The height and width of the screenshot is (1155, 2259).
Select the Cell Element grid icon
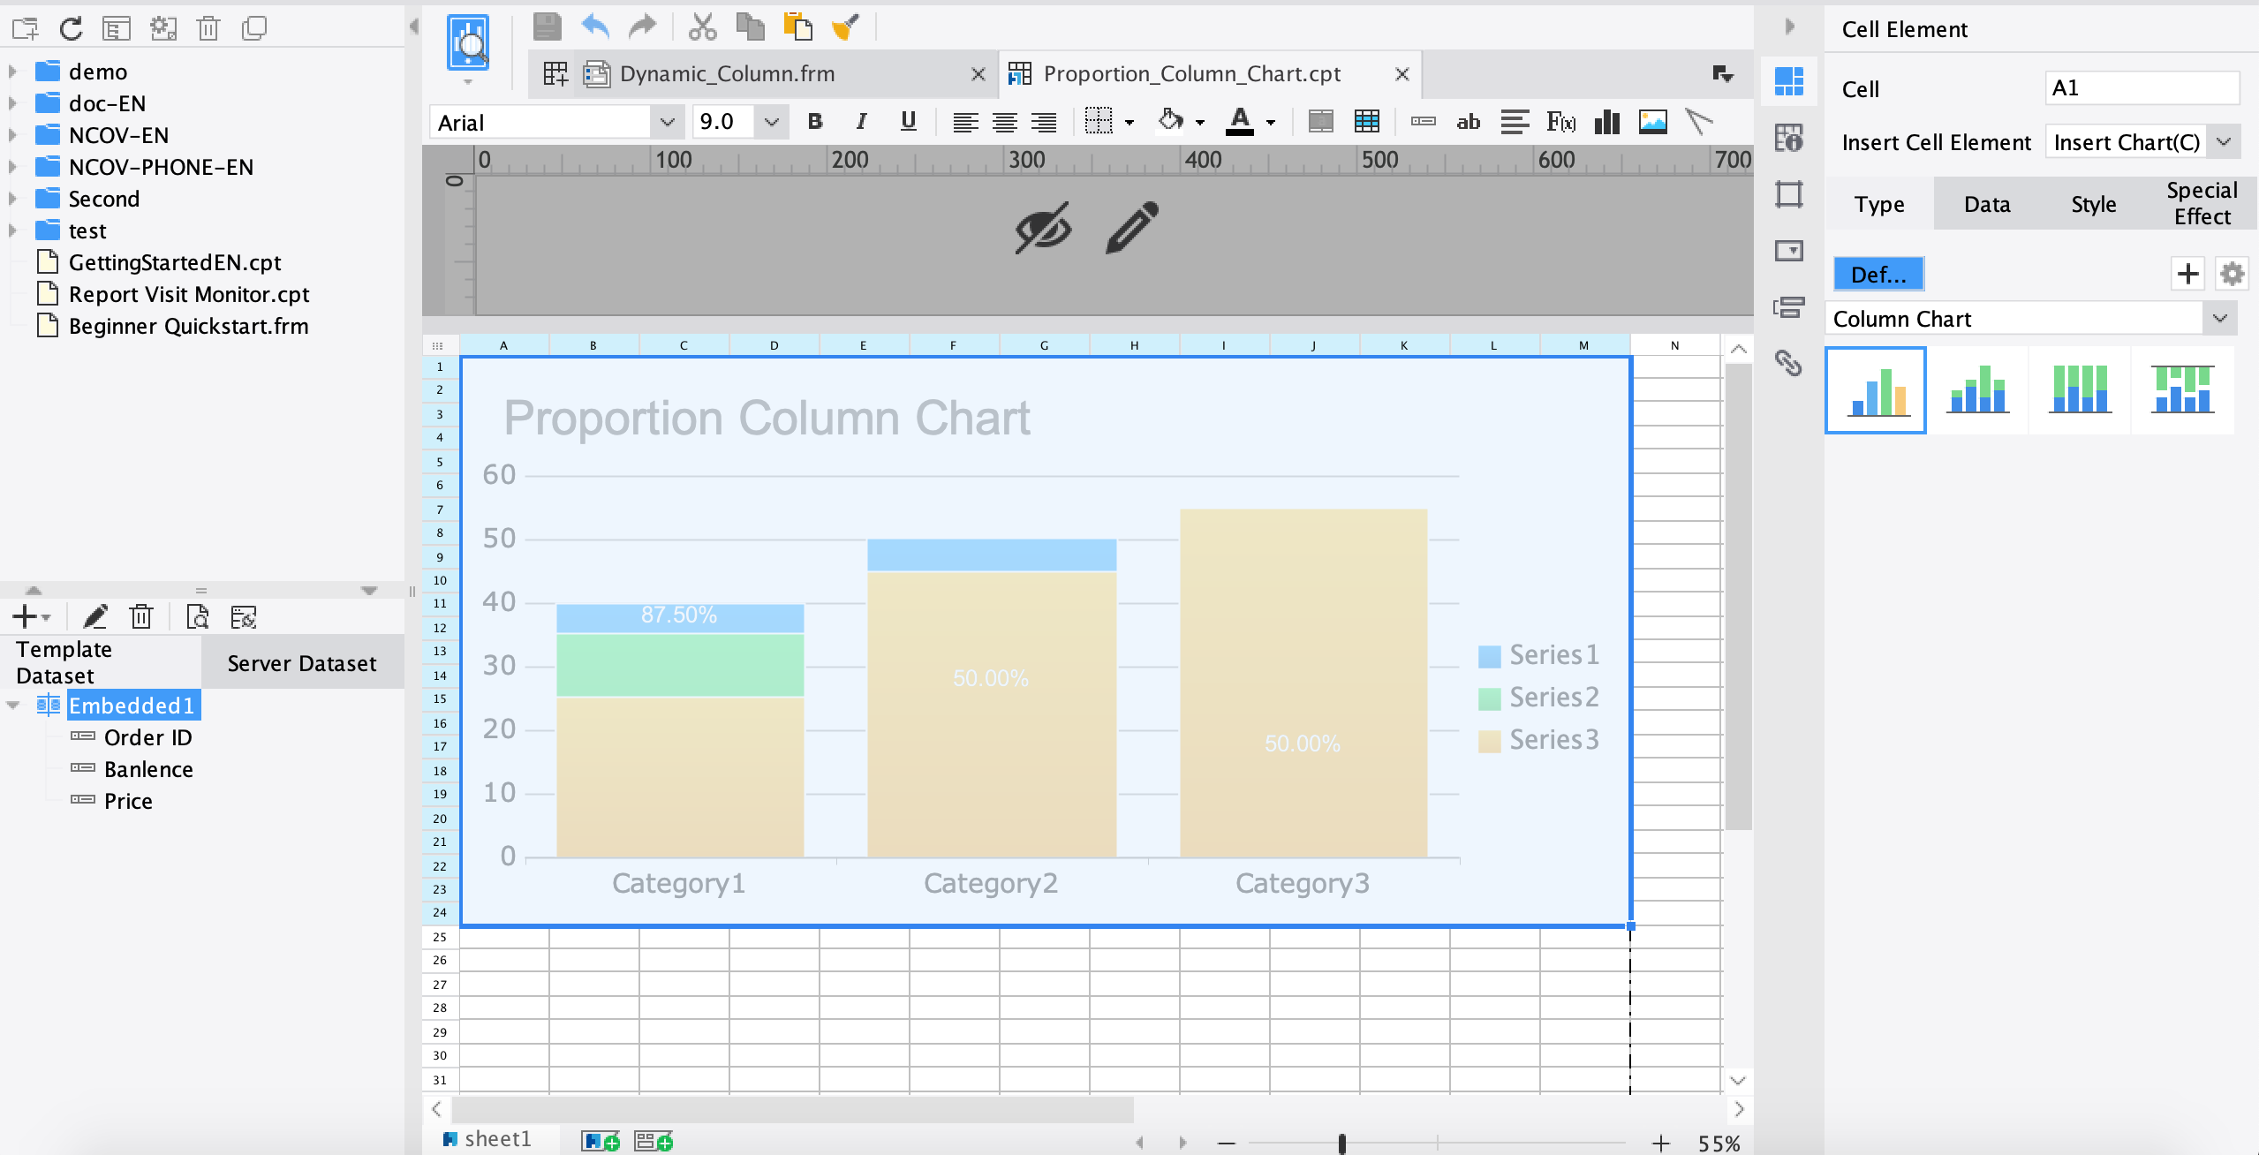(1789, 81)
